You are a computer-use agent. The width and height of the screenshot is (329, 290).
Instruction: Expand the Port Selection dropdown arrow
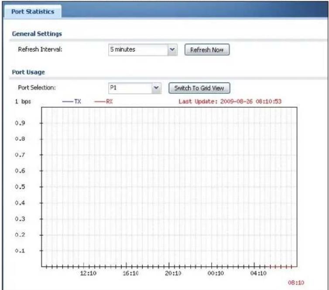[x=156, y=88]
